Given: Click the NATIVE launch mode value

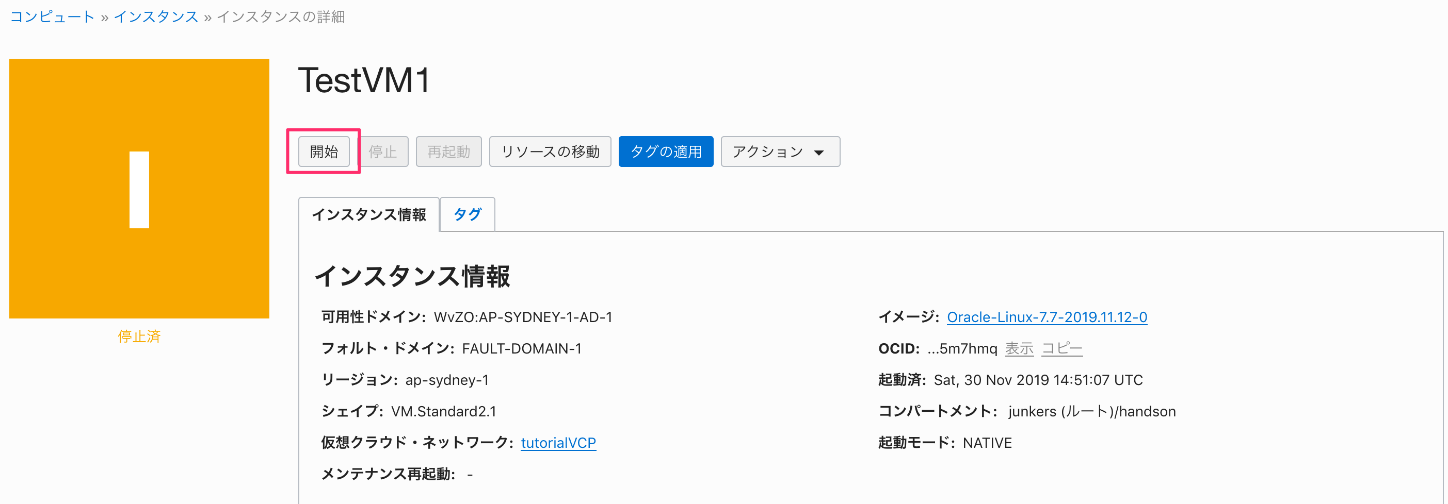Looking at the screenshot, I should (987, 443).
